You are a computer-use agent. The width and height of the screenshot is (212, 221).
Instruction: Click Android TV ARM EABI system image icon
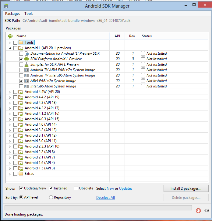point(26,70)
